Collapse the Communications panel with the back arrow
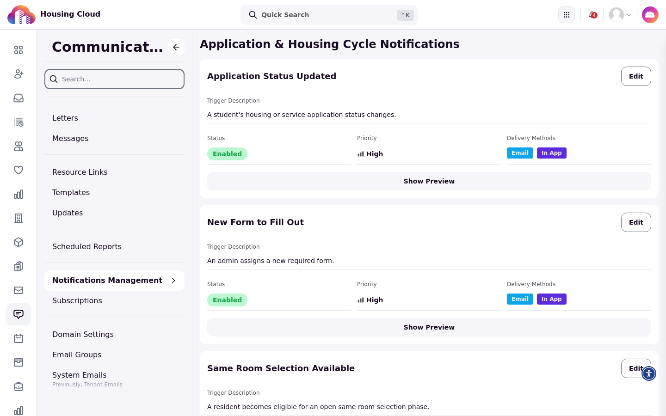Screen dimensions: 666x416 176,47
